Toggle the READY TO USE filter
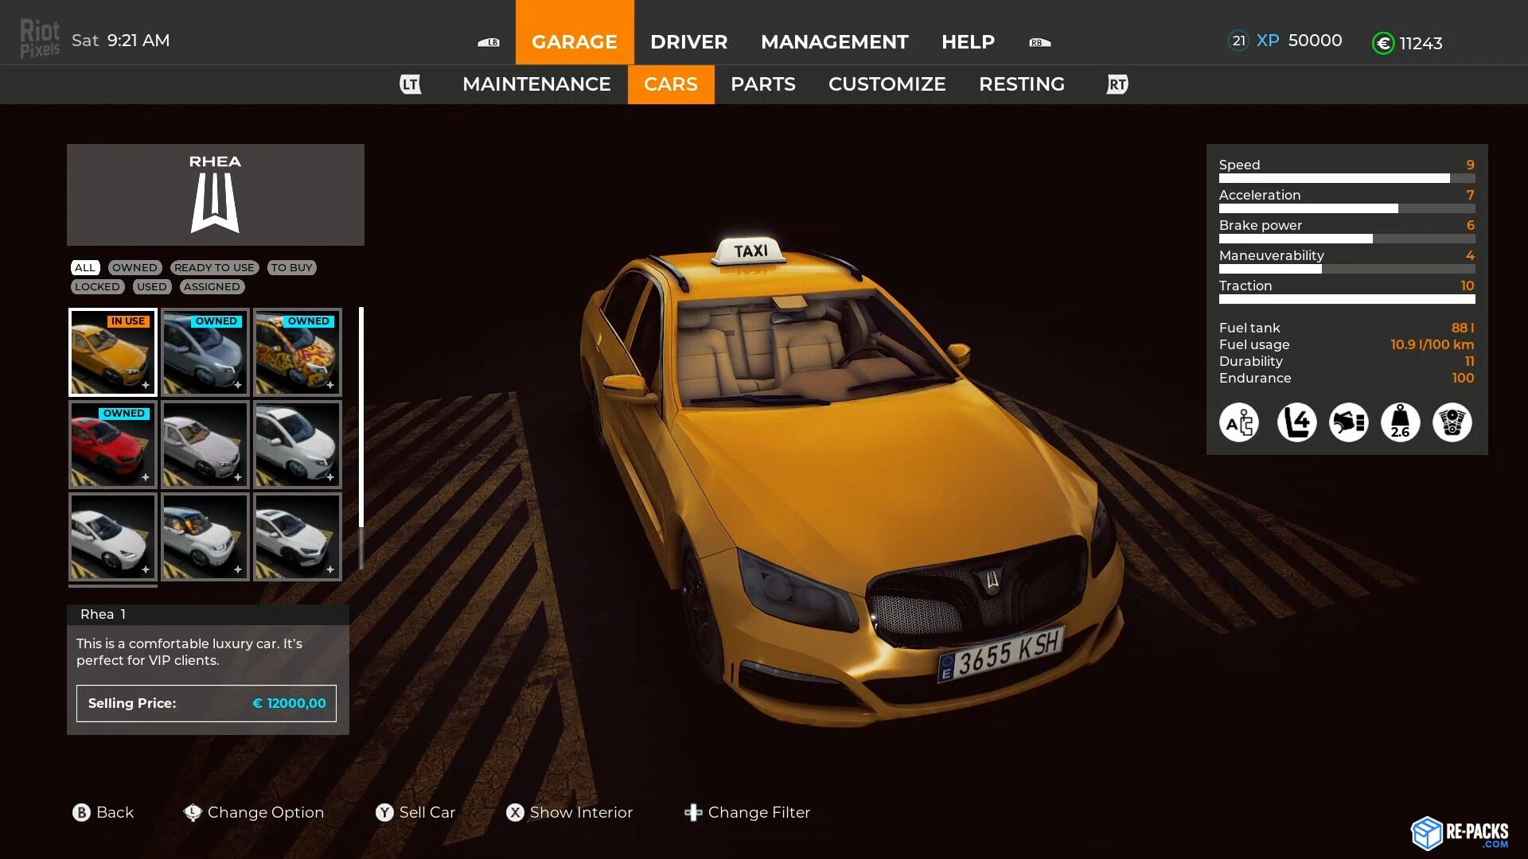This screenshot has height=859, width=1528. pyautogui.click(x=214, y=268)
